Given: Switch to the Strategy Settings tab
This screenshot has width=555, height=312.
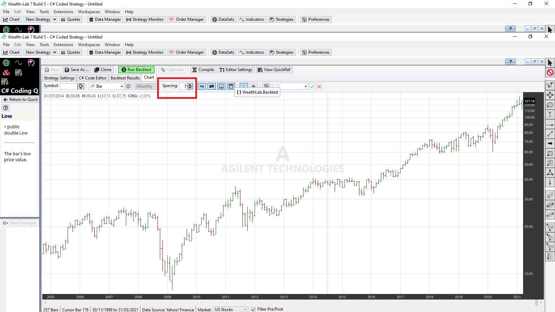Looking at the screenshot, I should pos(59,78).
